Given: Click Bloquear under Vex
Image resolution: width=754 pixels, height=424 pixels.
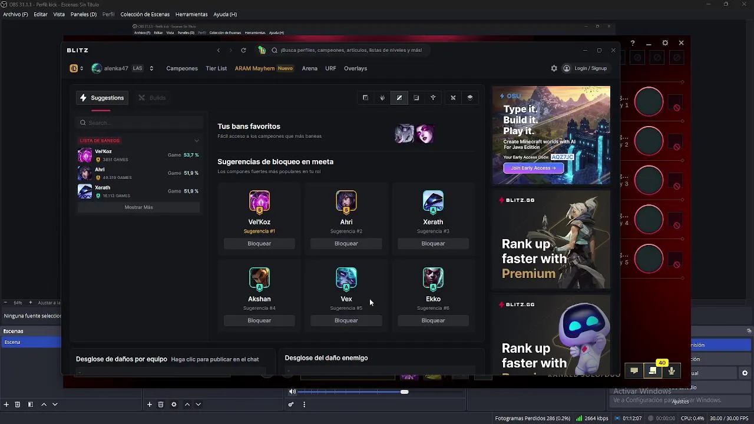Looking at the screenshot, I should pyautogui.click(x=346, y=320).
